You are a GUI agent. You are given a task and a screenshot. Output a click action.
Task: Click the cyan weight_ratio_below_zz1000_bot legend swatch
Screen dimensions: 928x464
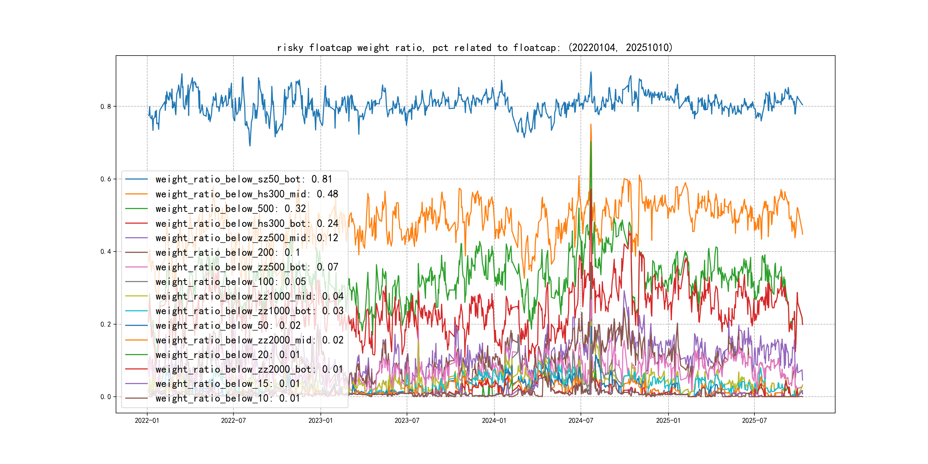click(x=136, y=311)
